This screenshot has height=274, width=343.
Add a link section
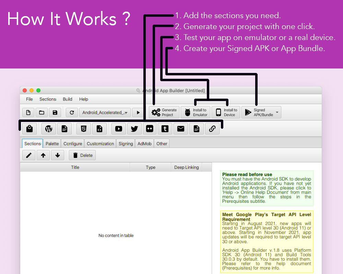click(212, 129)
